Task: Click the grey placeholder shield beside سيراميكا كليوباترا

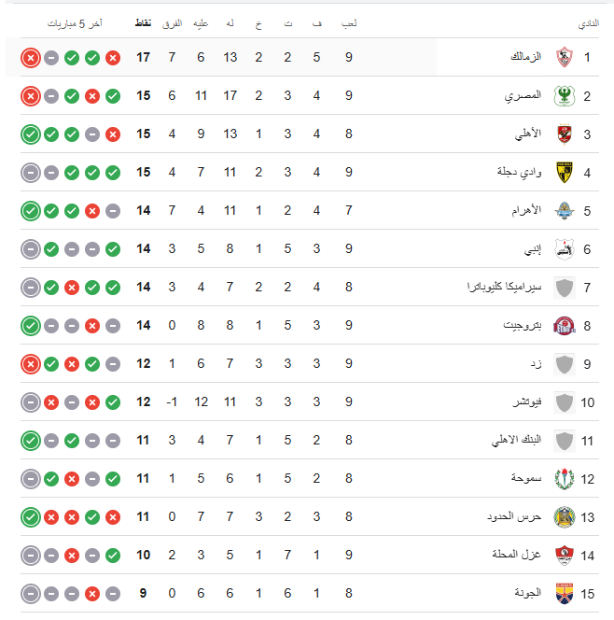Action: pos(564,288)
